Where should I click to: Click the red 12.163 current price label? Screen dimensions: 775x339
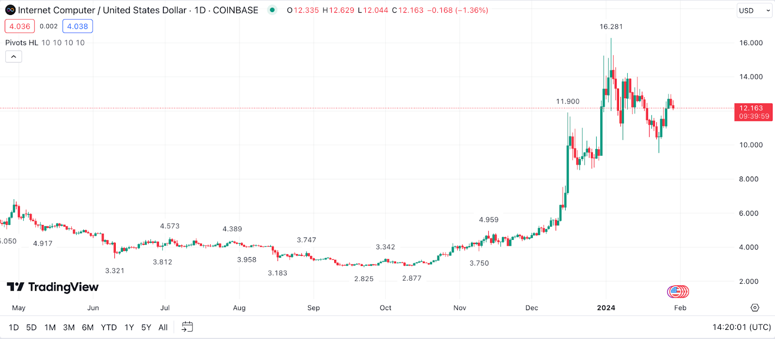(753, 112)
